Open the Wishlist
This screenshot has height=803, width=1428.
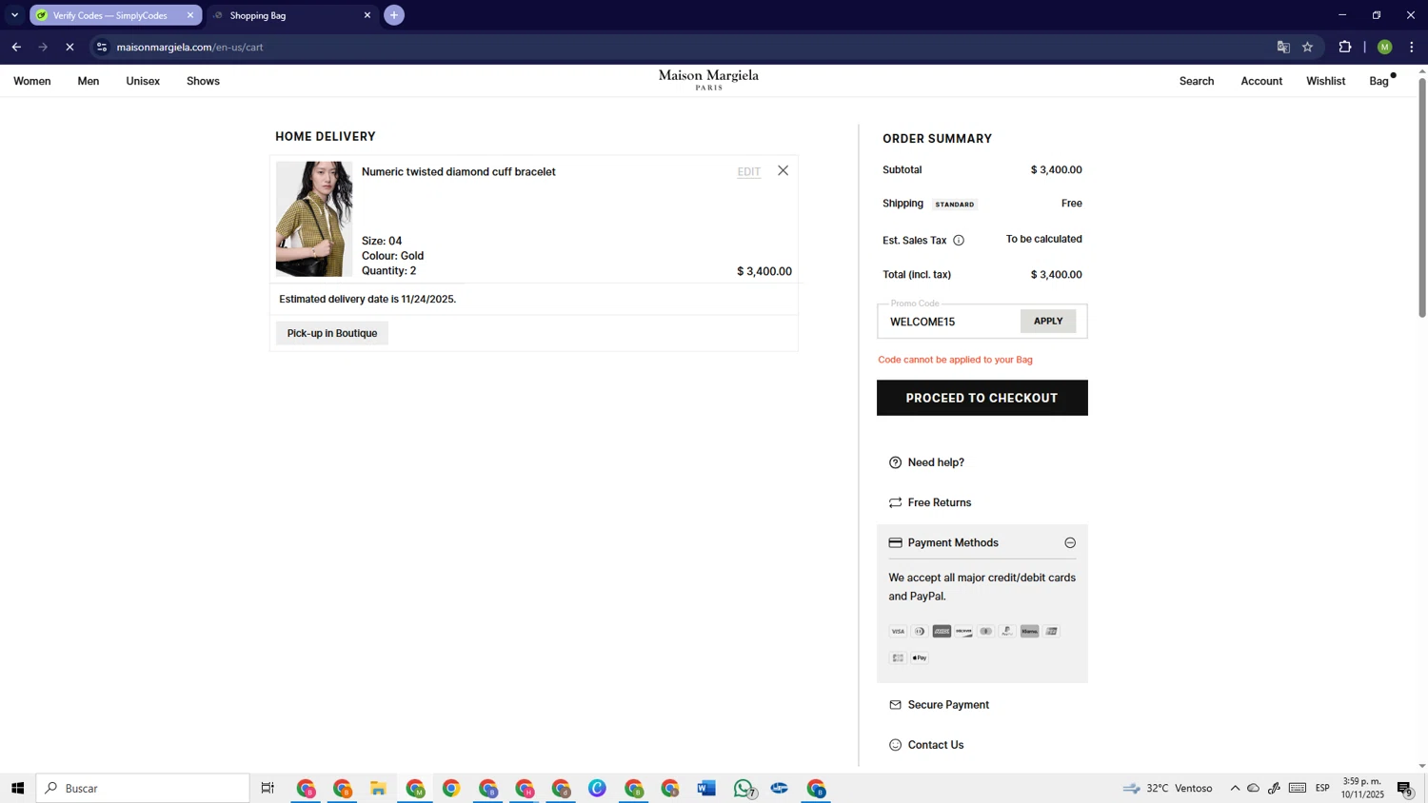click(1325, 81)
